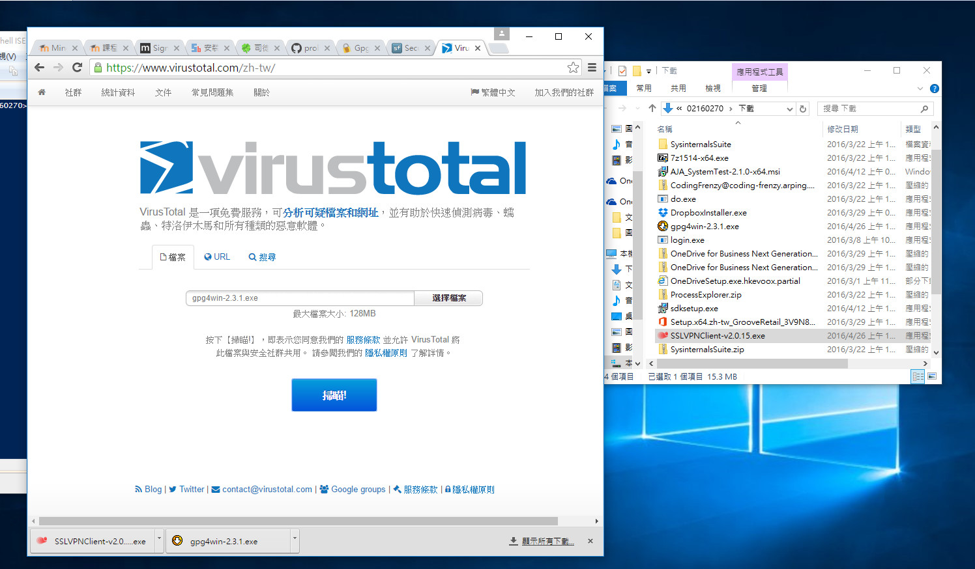Open the 共用 ribbon tab in Explorer
This screenshot has height=569, width=975.
pos(678,89)
